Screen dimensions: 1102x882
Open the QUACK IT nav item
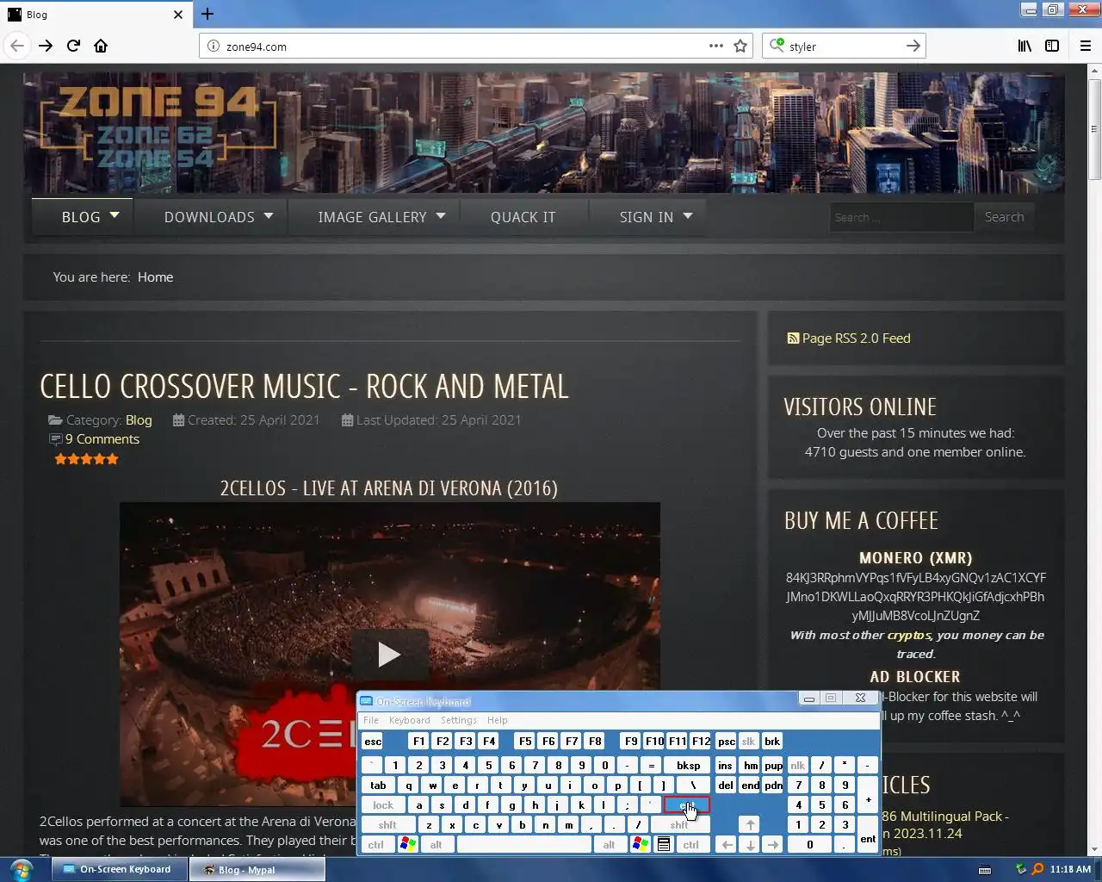tap(523, 217)
